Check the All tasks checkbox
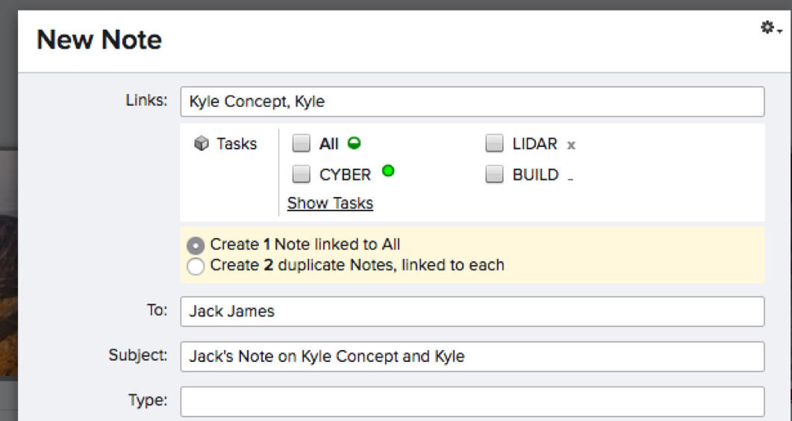Screen dimensions: 792x421 [x=301, y=143]
